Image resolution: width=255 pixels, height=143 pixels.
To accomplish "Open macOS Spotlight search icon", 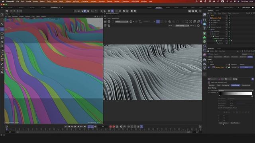I will click(231, 1).
